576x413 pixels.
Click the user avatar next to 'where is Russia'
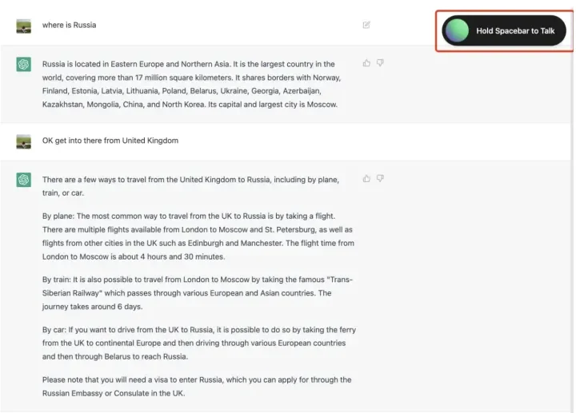tap(23, 26)
